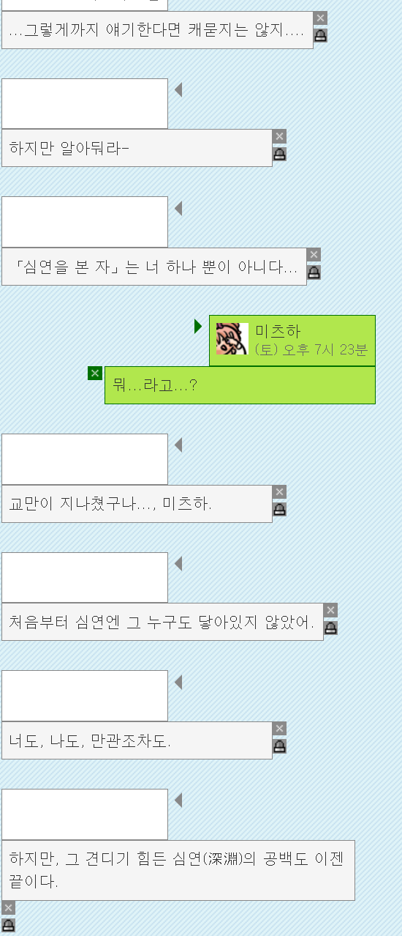Remove '처음부터 심연엔 그 누구도' message with X
This screenshot has height=936, width=402.
point(330,610)
